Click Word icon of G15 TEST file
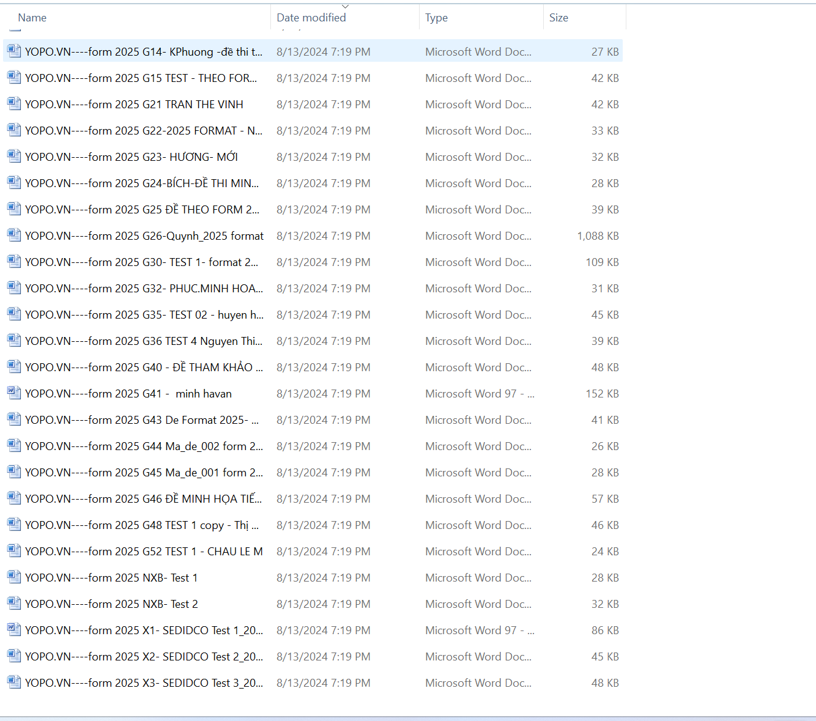The height and width of the screenshot is (721, 816). click(14, 78)
